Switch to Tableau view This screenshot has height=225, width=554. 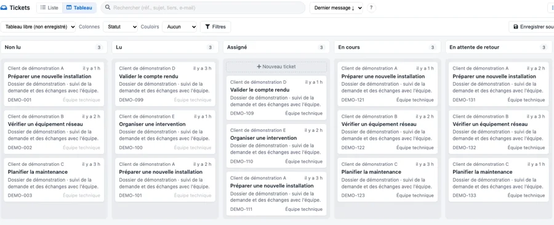click(79, 8)
